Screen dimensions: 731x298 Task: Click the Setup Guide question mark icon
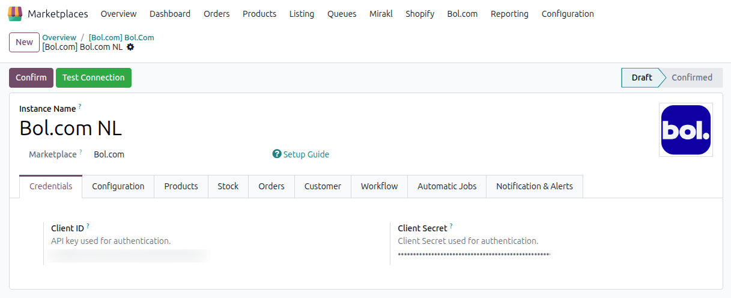click(277, 154)
